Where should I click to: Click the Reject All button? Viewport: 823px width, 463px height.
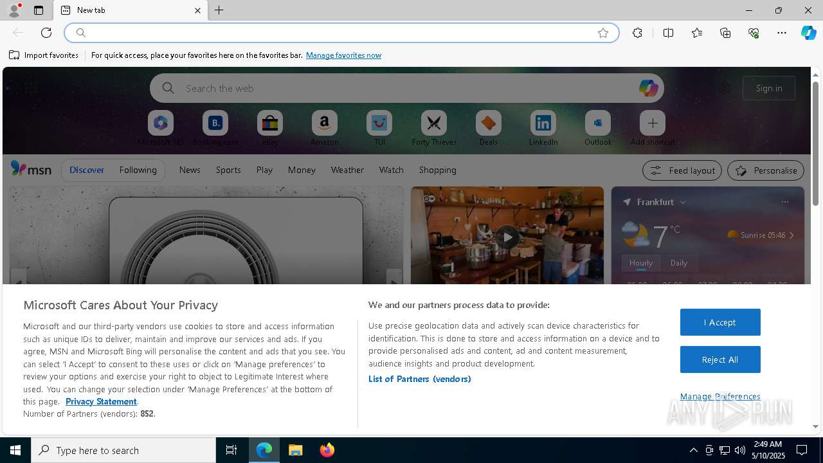point(720,359)
